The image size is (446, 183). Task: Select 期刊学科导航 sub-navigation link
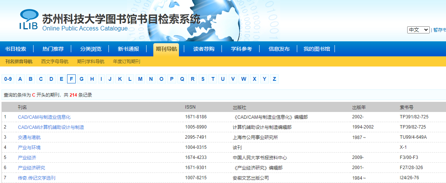tap(91, 61)
